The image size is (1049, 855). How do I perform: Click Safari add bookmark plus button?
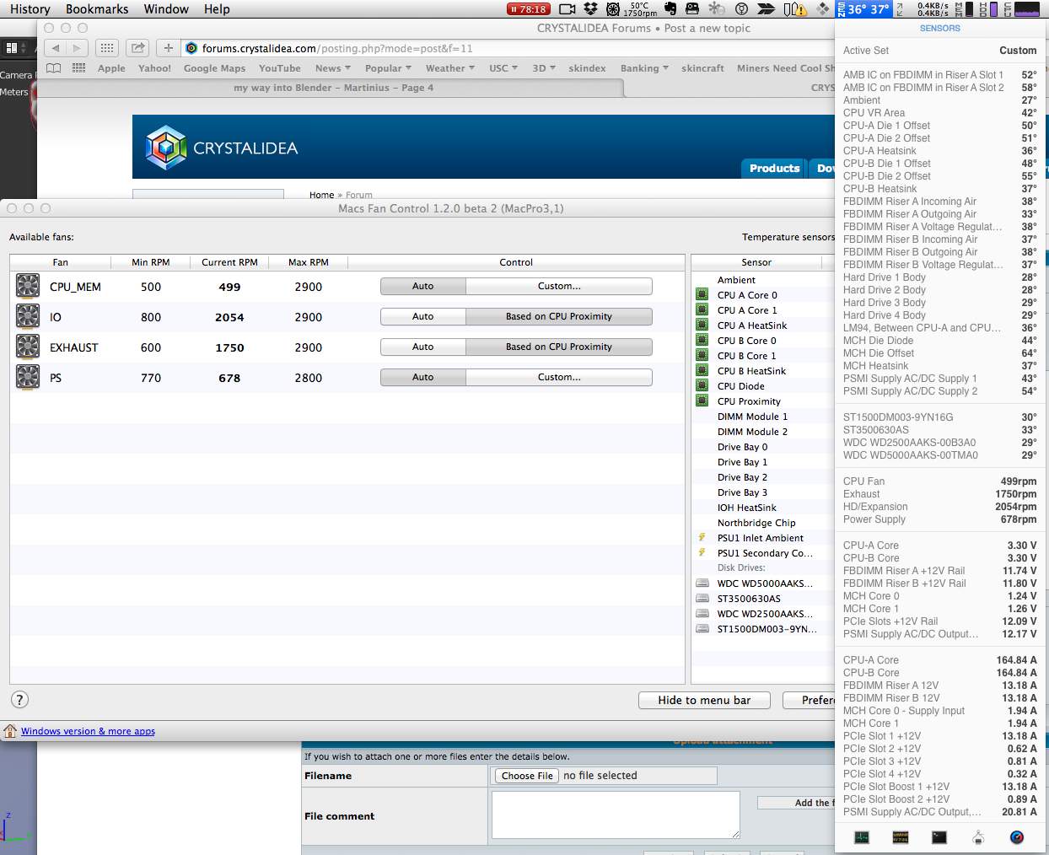168,48
